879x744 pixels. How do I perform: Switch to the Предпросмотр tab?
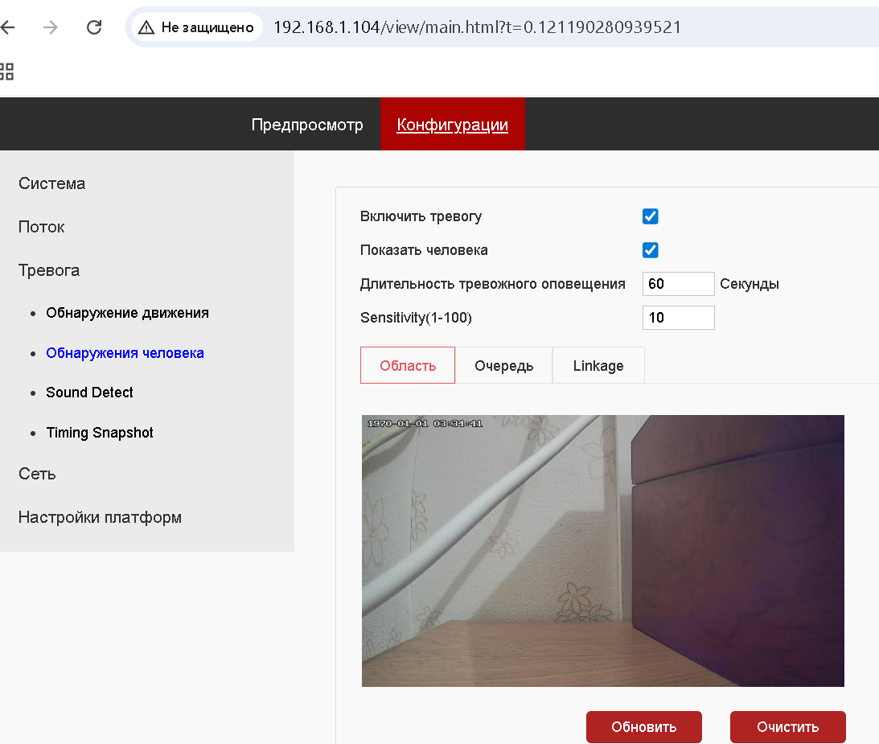point(307,124)
